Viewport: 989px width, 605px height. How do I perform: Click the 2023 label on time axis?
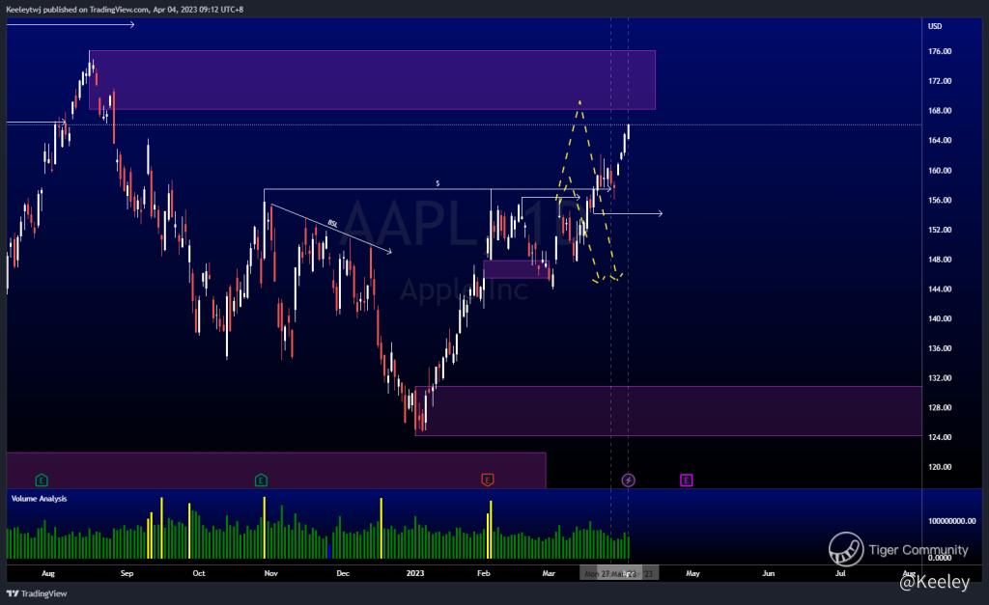pyautogui.click(x=415, y=573)
